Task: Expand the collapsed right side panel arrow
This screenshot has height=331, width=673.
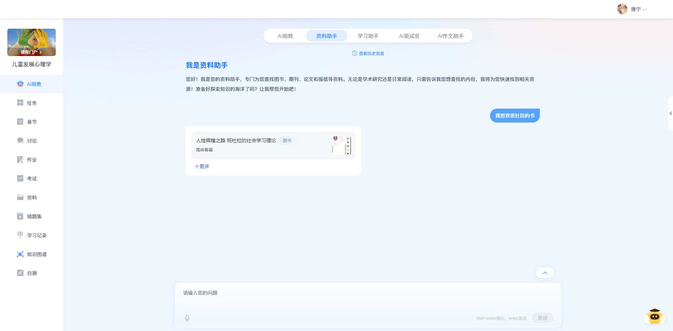Action: 670,113
